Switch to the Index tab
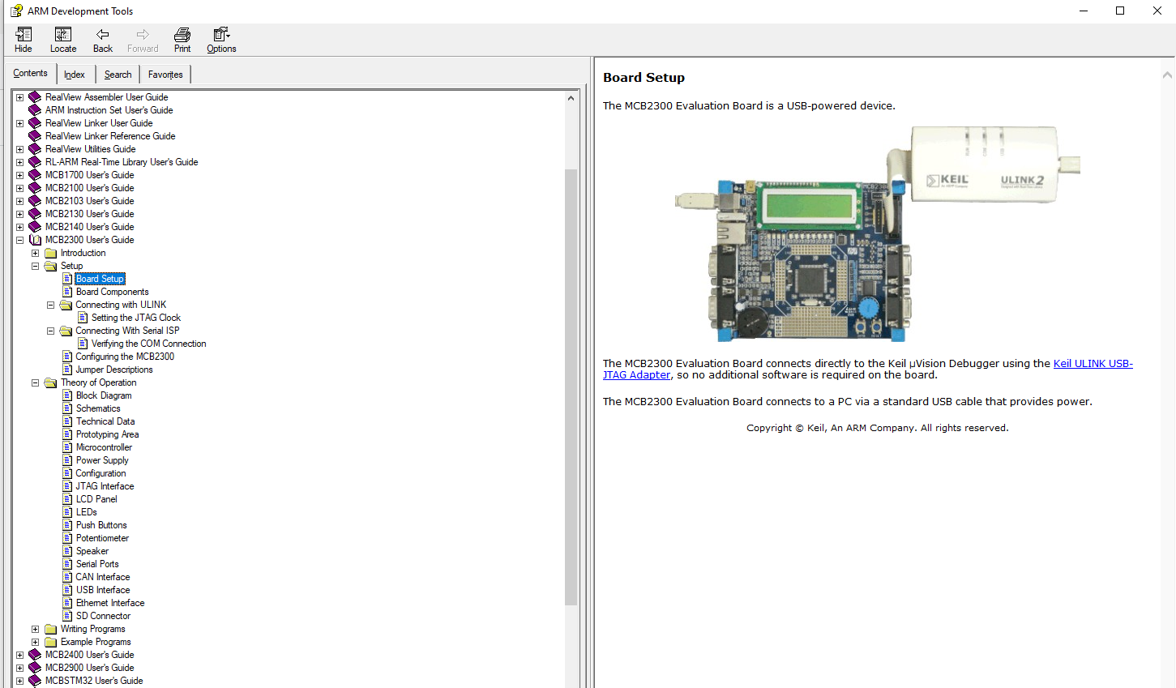The height and width of the screenshot is (688, 1176). [75, 75]
